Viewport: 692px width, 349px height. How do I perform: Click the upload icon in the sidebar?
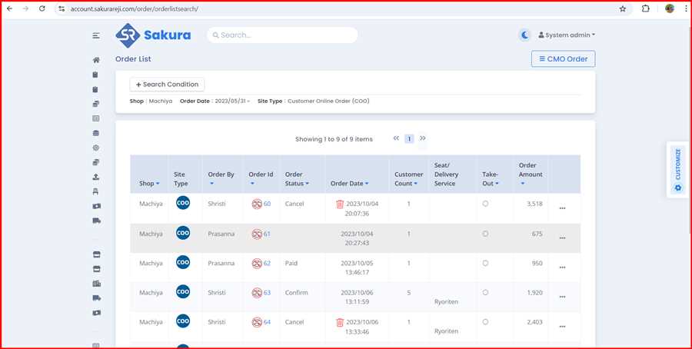96,177
